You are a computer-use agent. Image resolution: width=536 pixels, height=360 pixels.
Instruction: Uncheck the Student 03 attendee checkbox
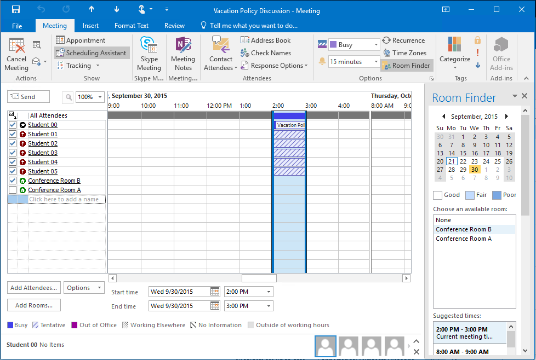tap(13, 153)
